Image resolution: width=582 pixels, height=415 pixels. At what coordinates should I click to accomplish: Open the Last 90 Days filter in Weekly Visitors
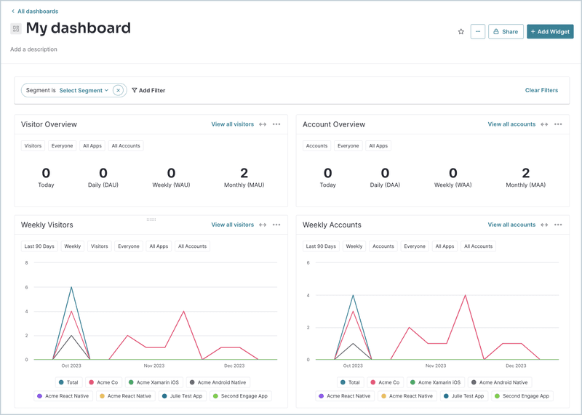[x=39, y=246]
